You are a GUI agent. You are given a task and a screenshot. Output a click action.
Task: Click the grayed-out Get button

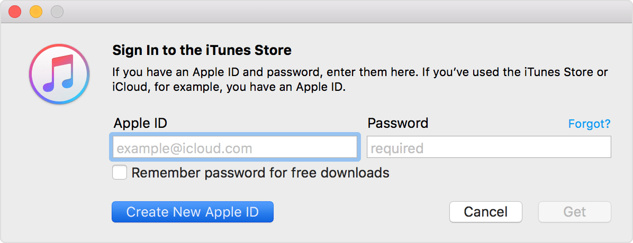pos(574,212)
